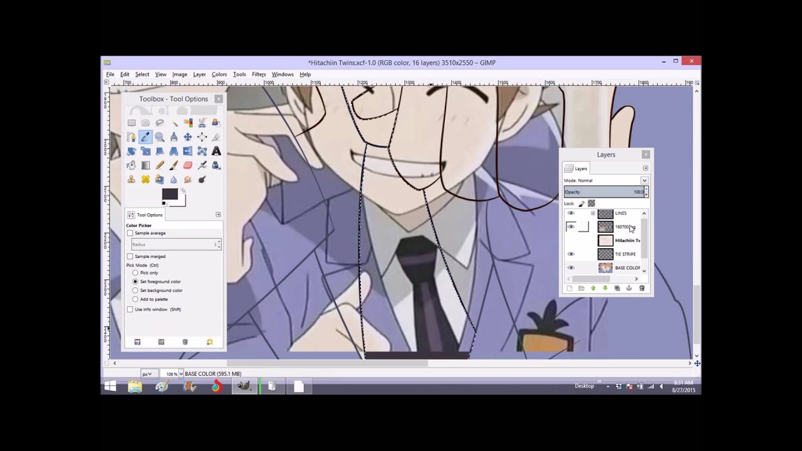Enable the Sample average checkbox
802x451 pixels.
[x=130, y=233]
